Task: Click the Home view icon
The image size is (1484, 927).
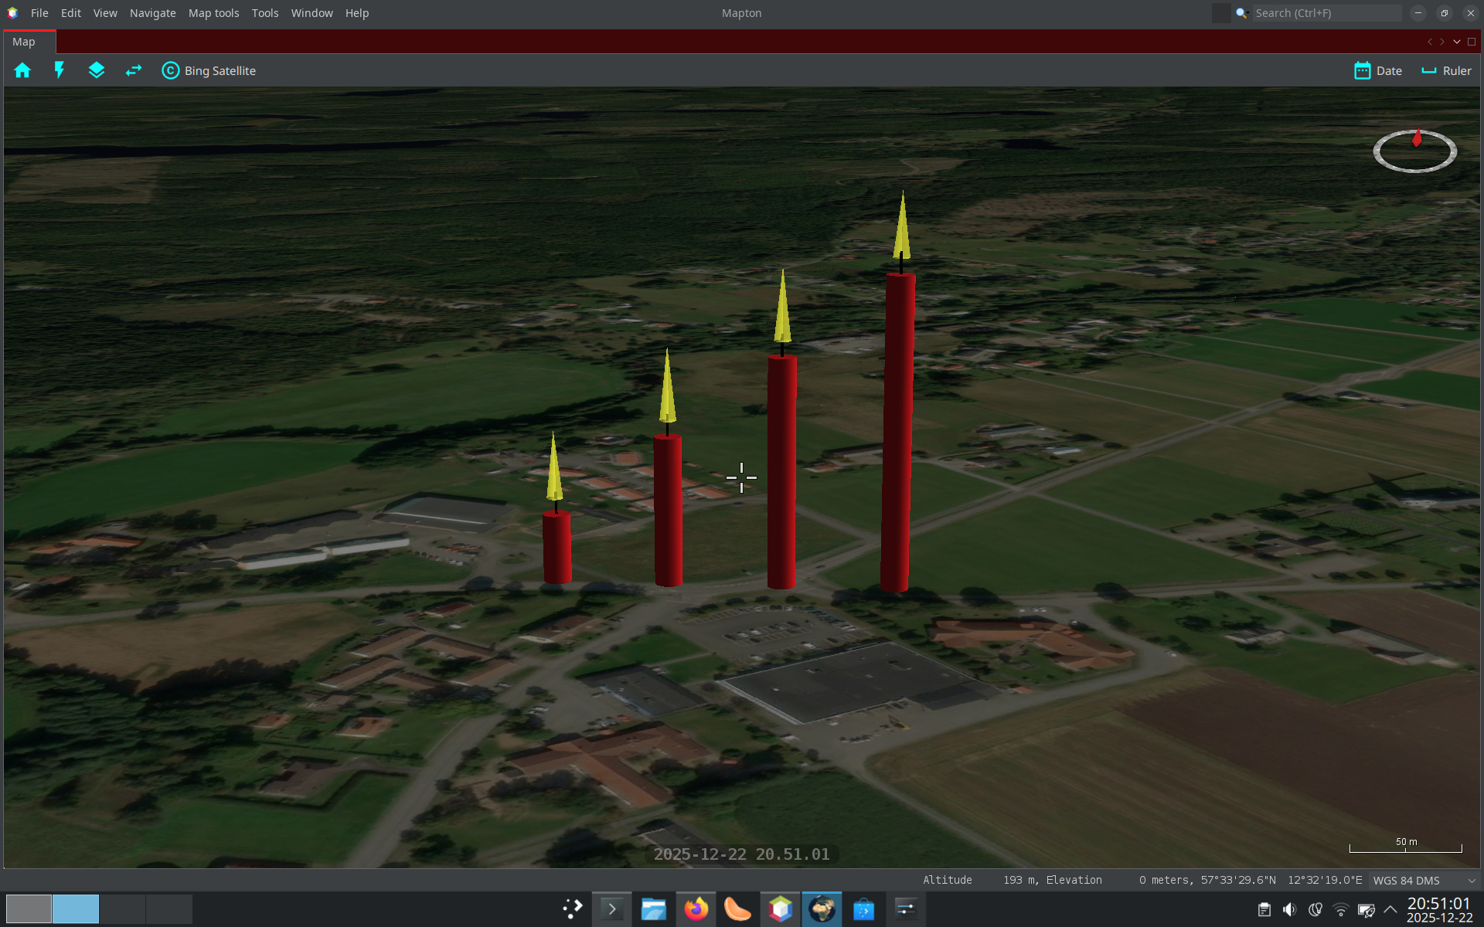Action: click(22, 70)
